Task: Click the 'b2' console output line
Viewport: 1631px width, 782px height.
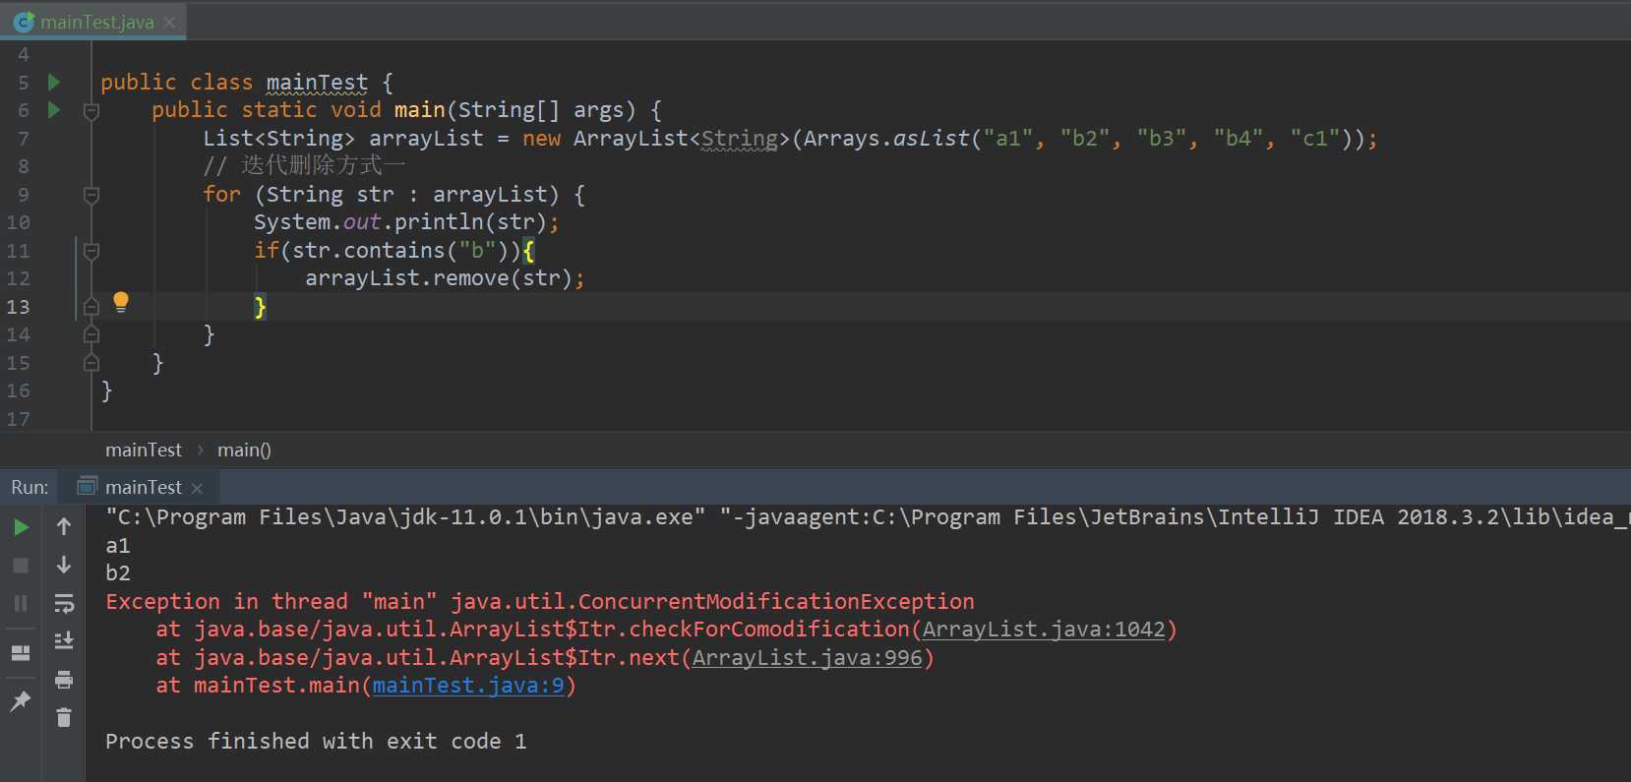Action: 118,572
